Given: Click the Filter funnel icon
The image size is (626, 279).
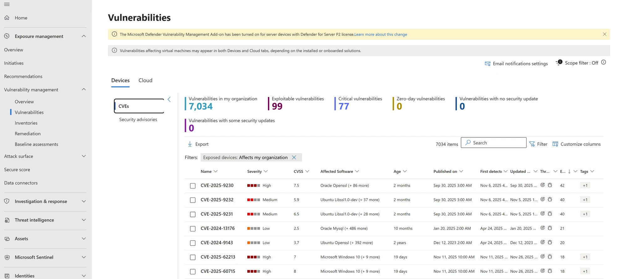Looking at the screenshot, I should 532,144.
